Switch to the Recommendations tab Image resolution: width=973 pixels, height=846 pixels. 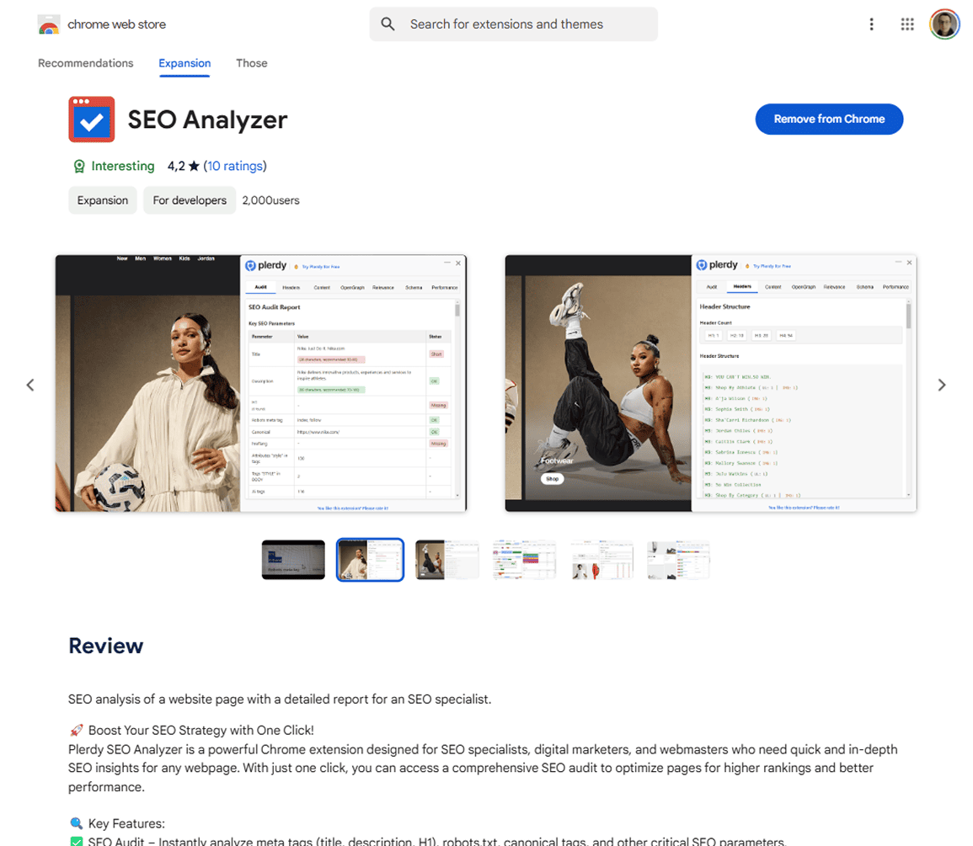pos(85,63)
